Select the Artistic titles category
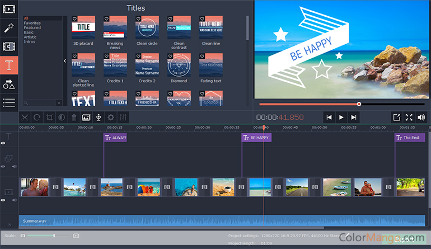The width and height of the screenshot is (431, 249). tap(29, 37)
